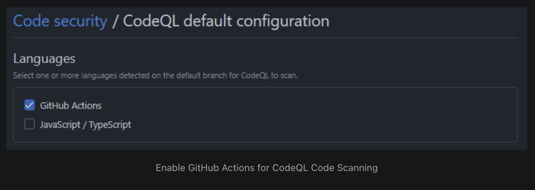Enable the JavaScript / TypeScript checkbox
The height and width of the screenshot is (190, 535).
[x=30, y=124]
